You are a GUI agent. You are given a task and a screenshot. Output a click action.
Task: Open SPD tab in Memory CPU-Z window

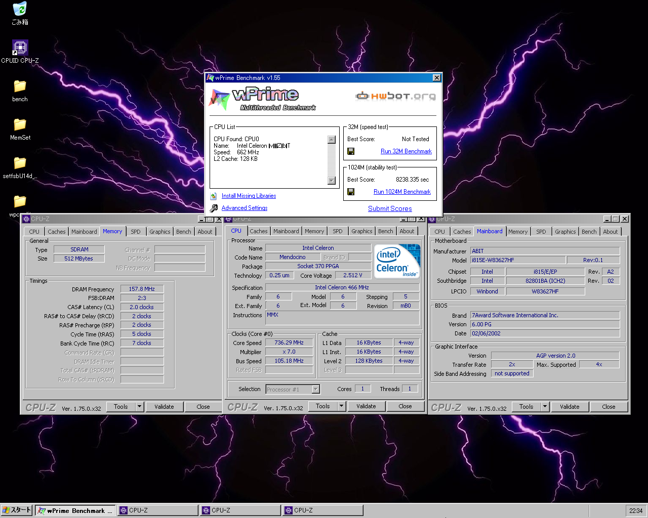pos(136,232)
